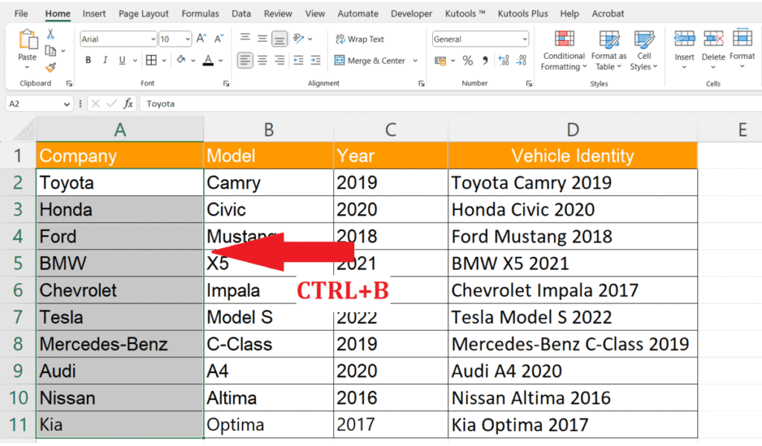Open Conditional Formatting menu
The height and width of the screenshot is (446, 762).
pyautogui.click(x=564, y=50)
